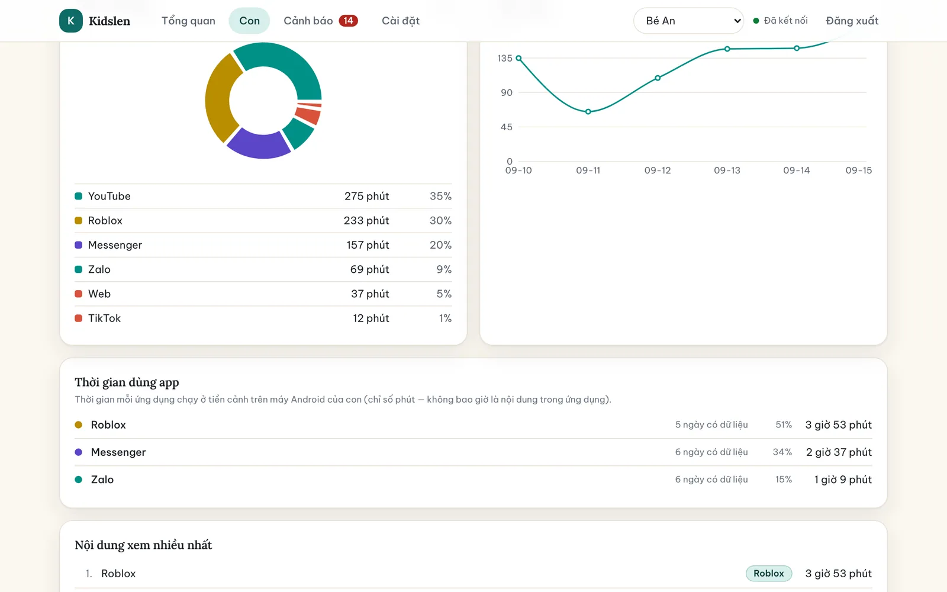Click the 15% app share value
The width and height of the screenshot is (947, 592).
coord(784,480)
